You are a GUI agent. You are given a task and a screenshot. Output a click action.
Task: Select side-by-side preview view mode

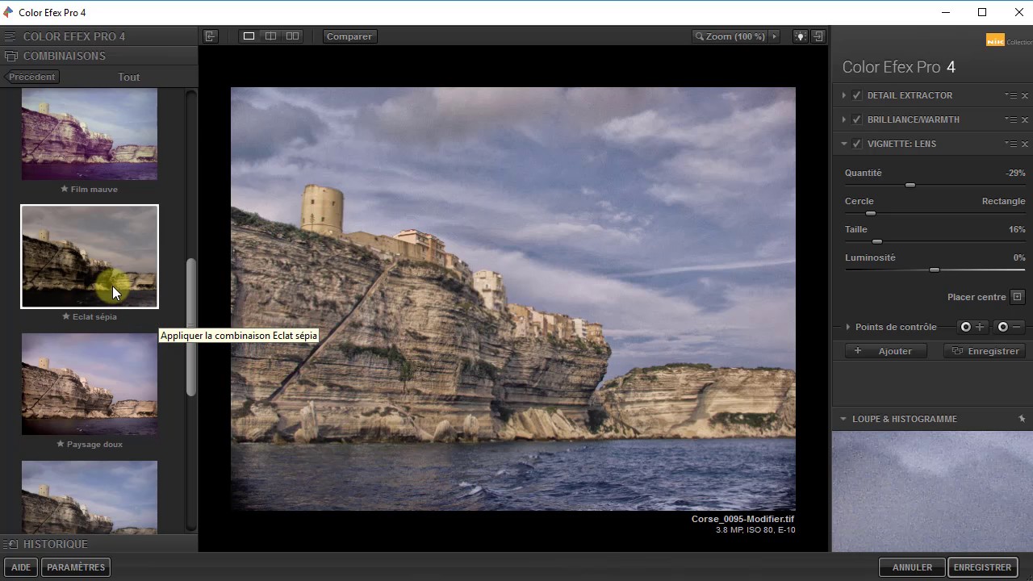click(x=292, y=36)
